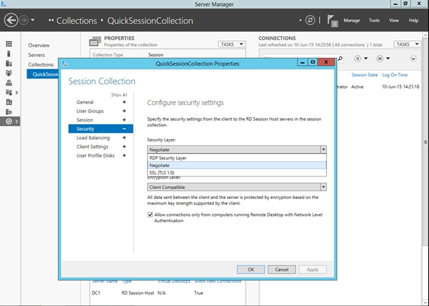
Task: Expand the General section plus sign
Action: point(124,102)
